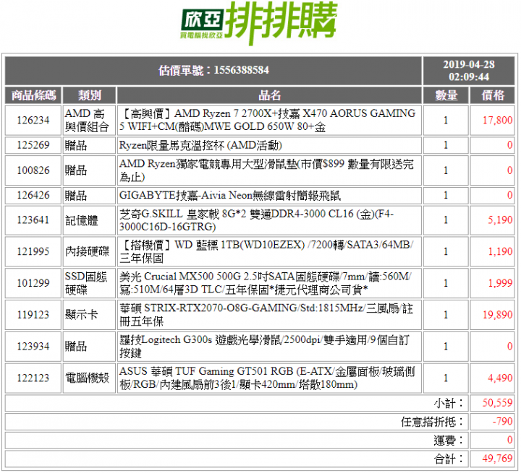
Task: Click the price 5,190
Action: pos(500,220)
